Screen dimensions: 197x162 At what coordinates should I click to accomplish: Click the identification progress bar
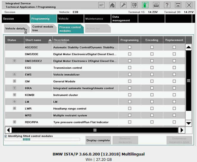(x=42, y=139)
